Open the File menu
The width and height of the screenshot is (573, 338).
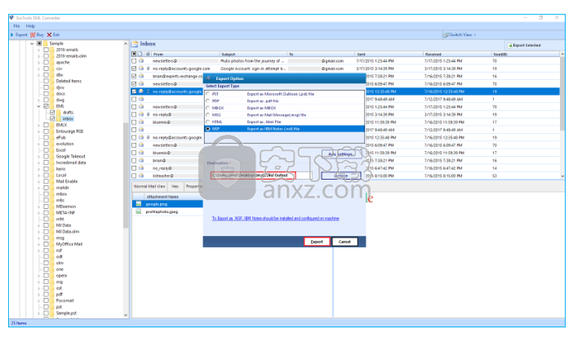tap(17, 26)
